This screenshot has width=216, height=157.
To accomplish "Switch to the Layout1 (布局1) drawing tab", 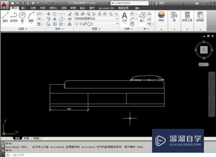I will pos(26,138).
